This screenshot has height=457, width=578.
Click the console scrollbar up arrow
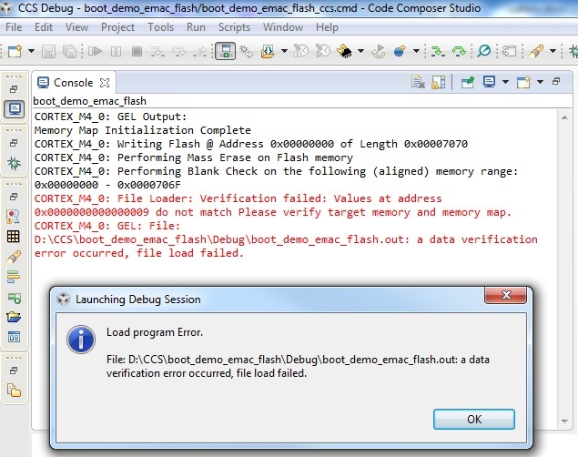(564, 117)
